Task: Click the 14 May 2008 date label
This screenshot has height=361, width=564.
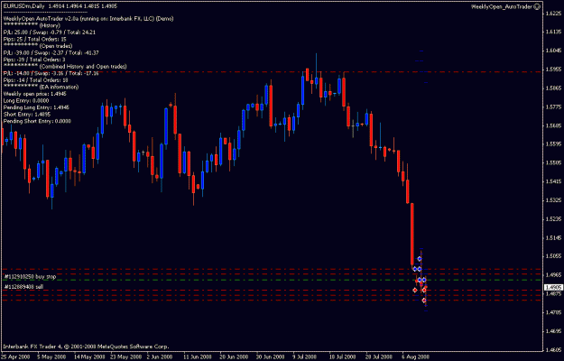Action: click(88, 357)
